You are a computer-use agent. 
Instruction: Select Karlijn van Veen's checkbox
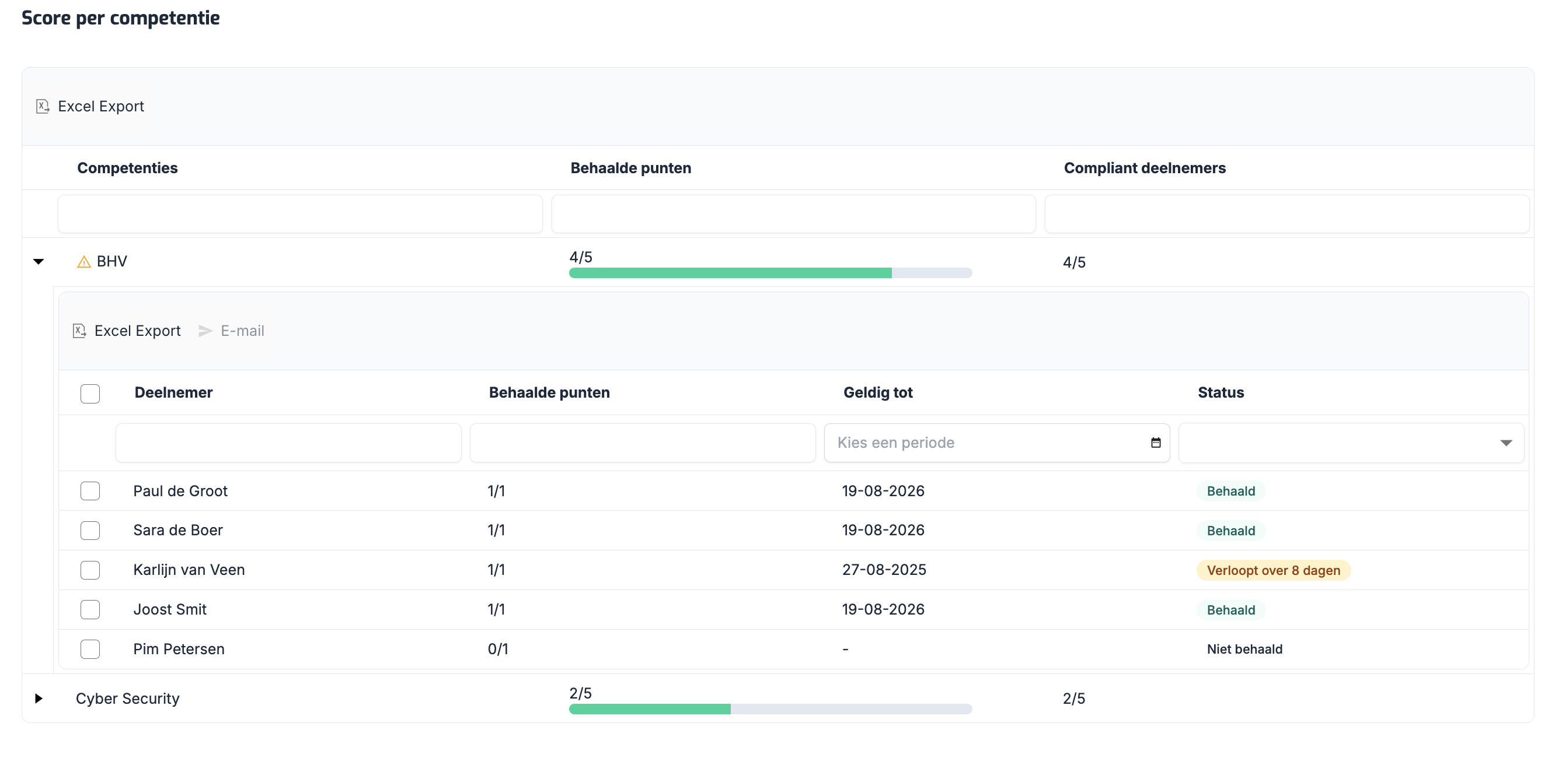(x=90, y=570)
